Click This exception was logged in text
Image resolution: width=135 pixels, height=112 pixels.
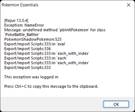31,77
